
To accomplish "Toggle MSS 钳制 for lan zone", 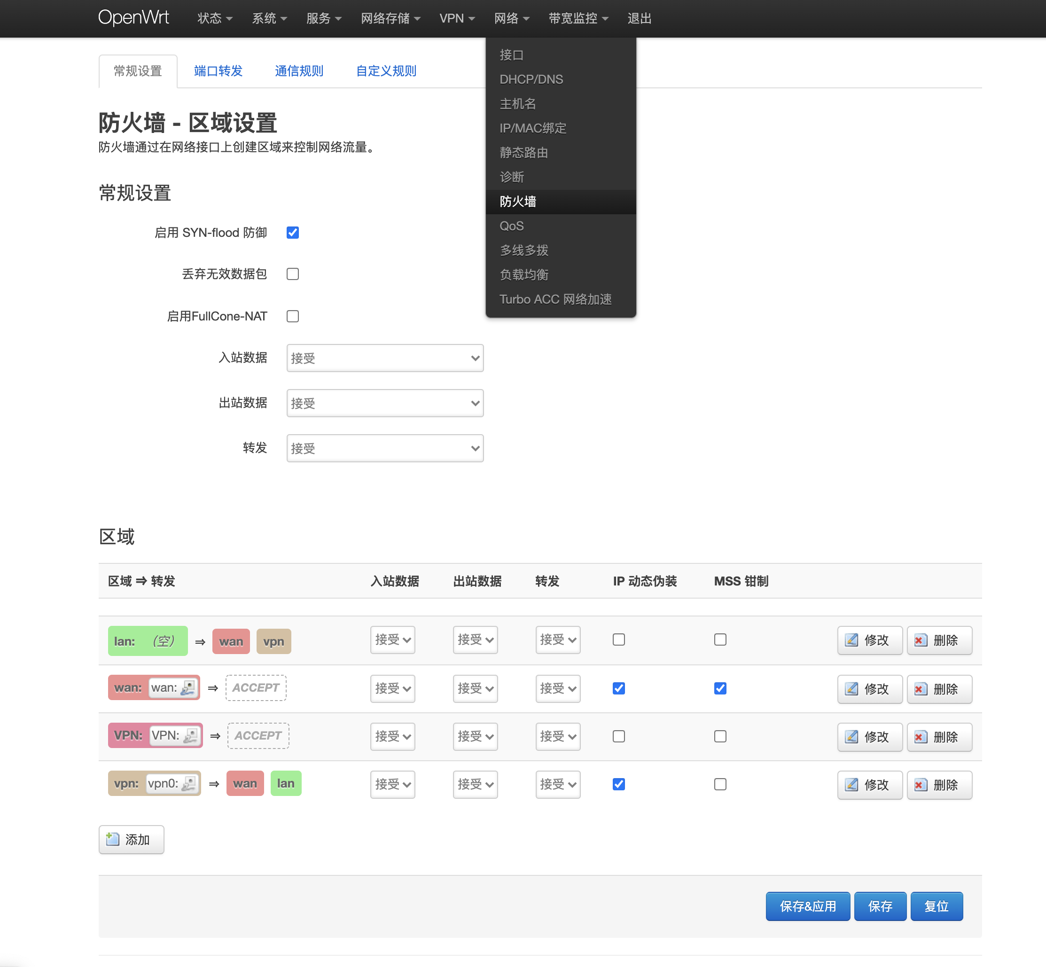I will (x=720, y=639).
